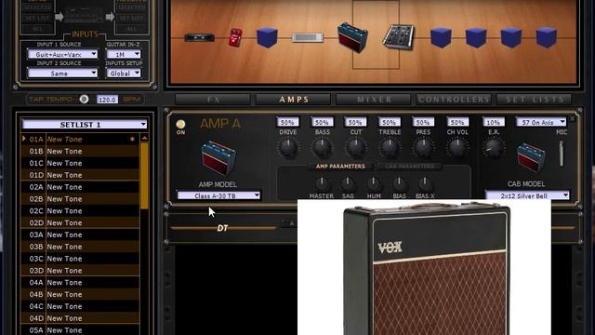Viewport: 595px width, 335px height.
Task: Select preset 02C New Tone
Action: tap(80, 211)
